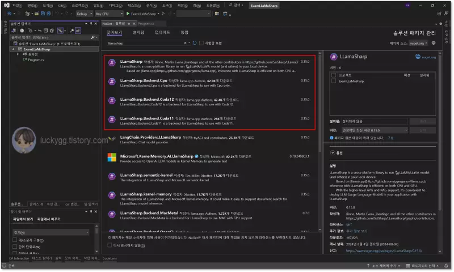Image resolution: width=454 pixels, height=272 pixels.
Task: Select Program.cs in Solution Explorer
Action: tap(36, 60)
